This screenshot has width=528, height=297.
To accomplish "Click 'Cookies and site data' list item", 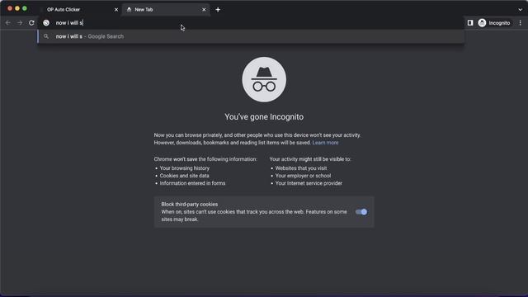I will point(184,176).
